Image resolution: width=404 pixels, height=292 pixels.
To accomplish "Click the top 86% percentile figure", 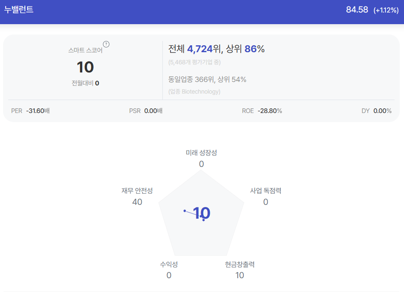I will [254, 49].
